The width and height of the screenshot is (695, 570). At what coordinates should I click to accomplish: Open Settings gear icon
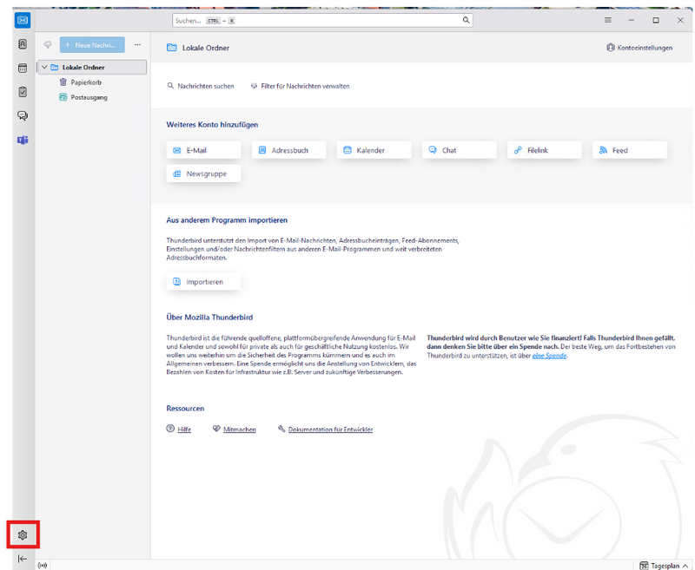coord(23,535)
